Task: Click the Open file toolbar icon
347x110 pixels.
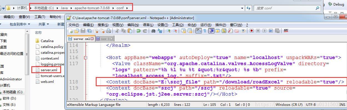Action: tap(77, 31)
